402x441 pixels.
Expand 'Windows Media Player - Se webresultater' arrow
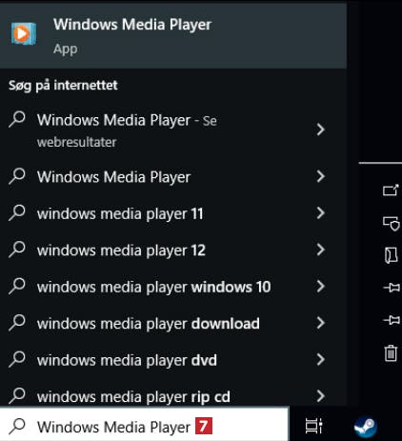(x=321, y=130)
